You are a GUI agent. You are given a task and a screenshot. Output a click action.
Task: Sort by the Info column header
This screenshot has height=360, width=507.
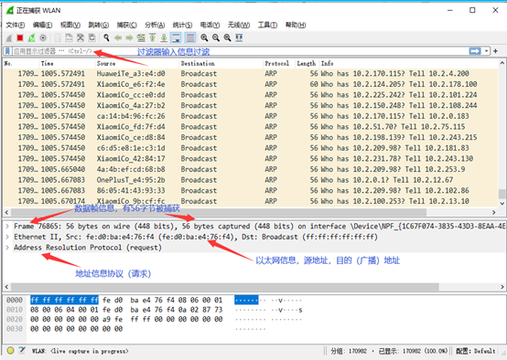[x=409, y=63]
